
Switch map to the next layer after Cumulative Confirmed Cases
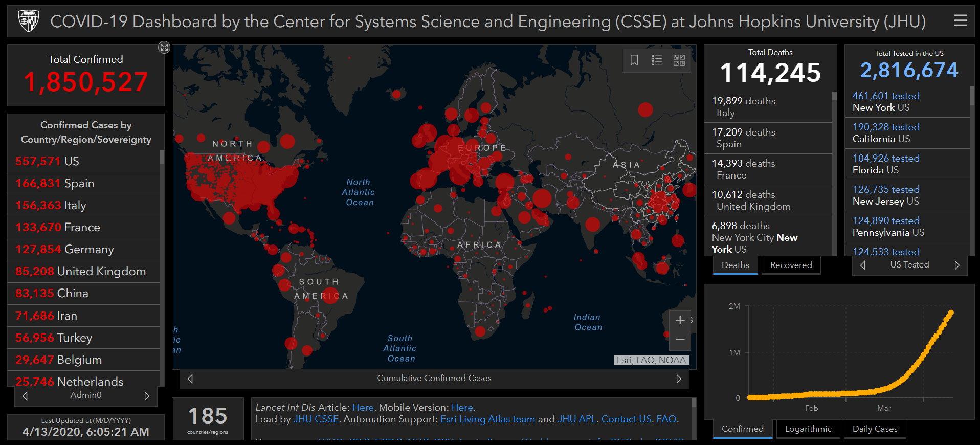[x=679, y=379]
